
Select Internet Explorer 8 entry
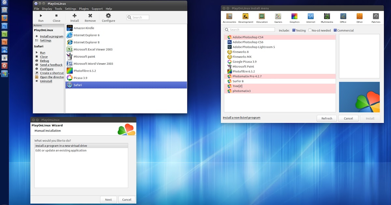[126, 42]
